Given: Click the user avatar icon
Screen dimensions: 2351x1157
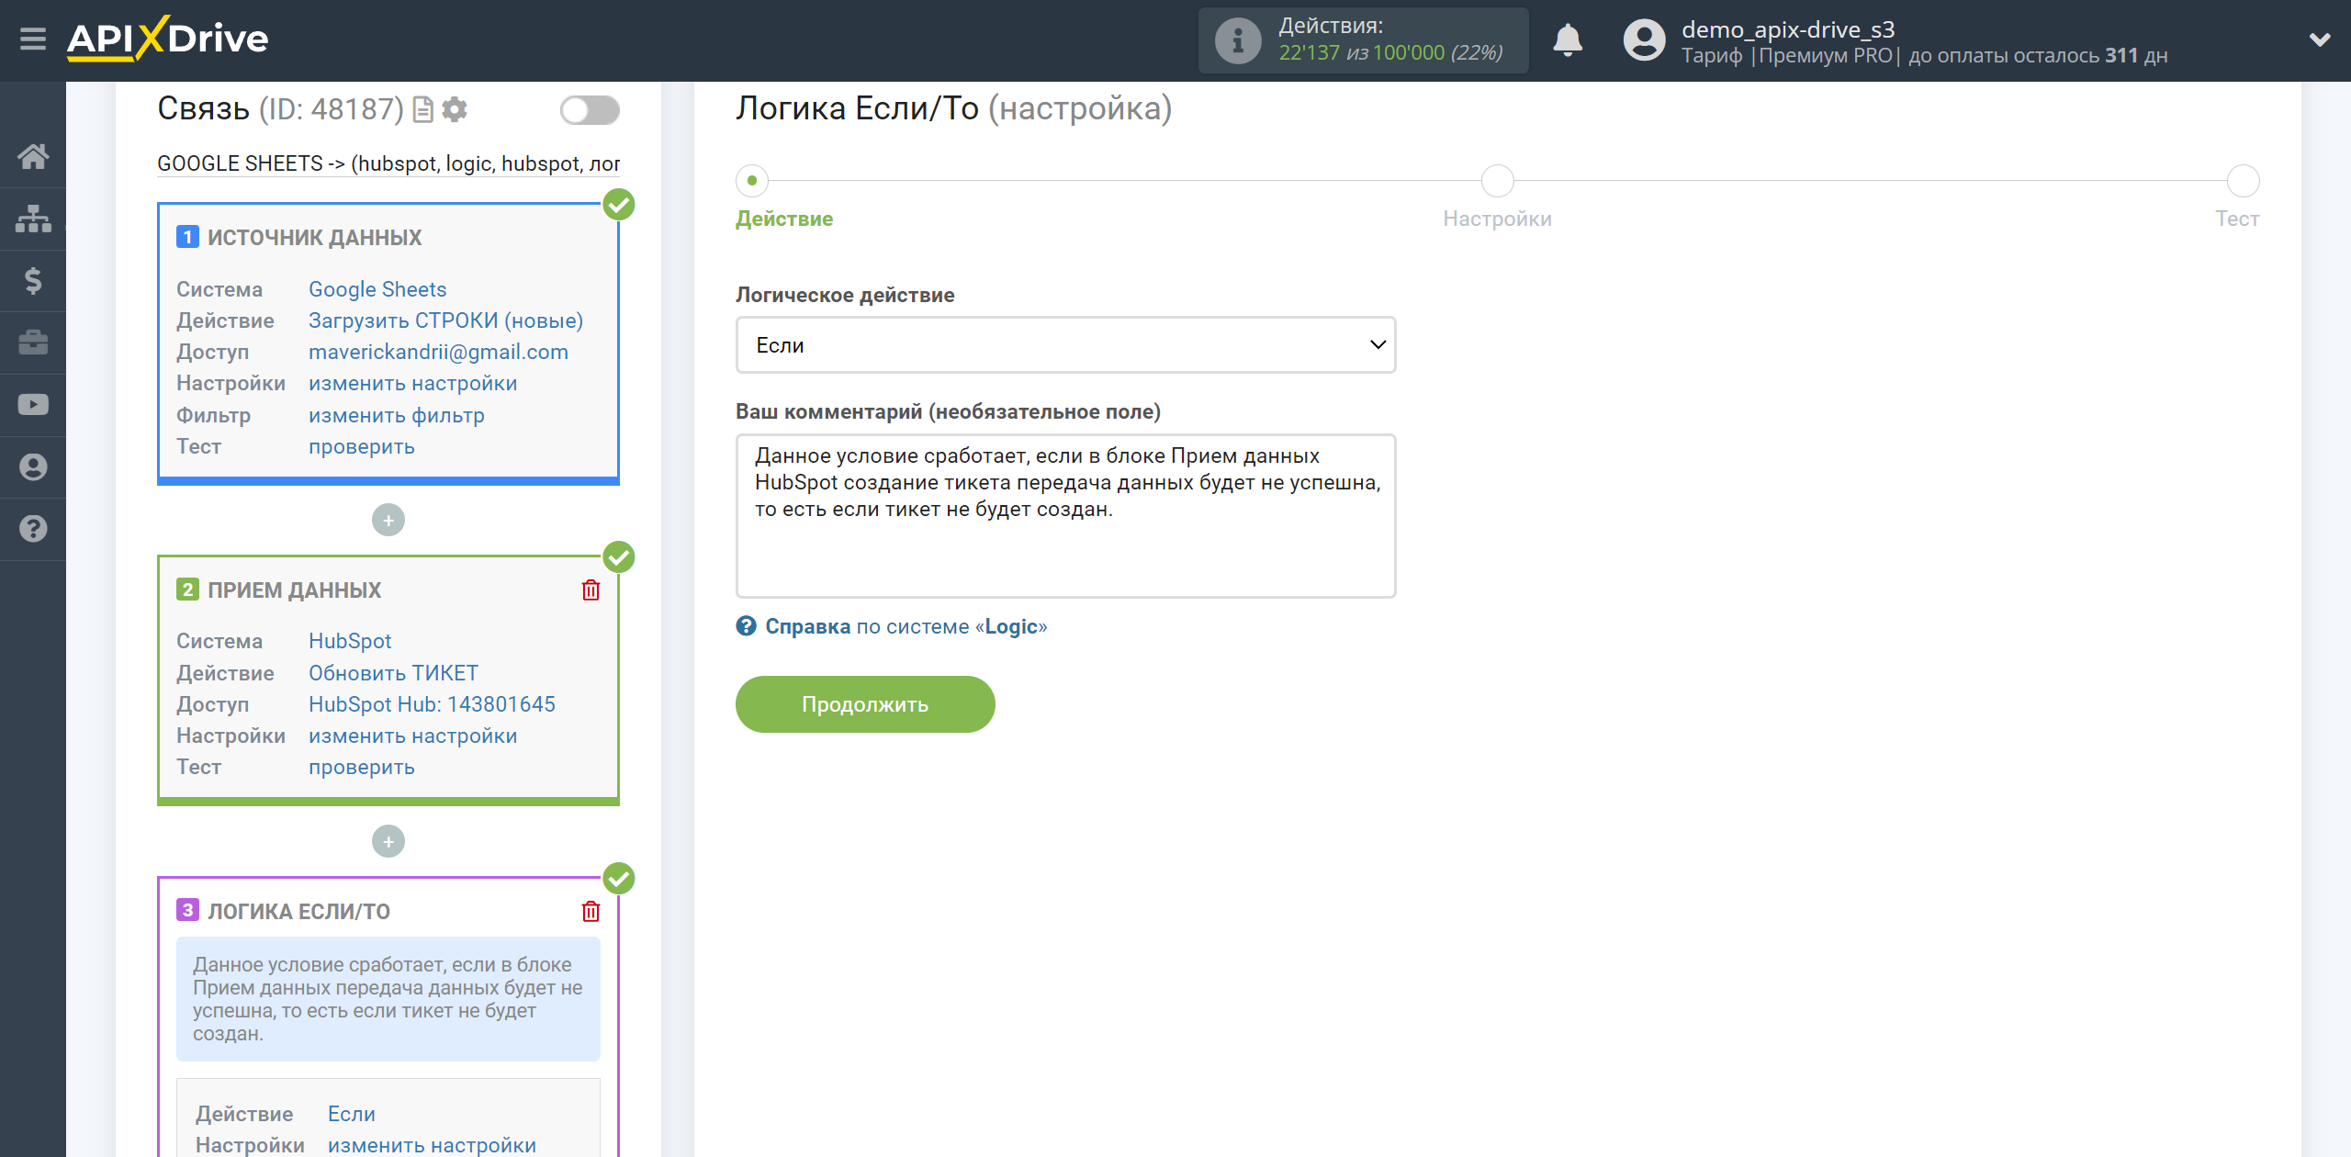Looking at the screenshot, I should click(1644, 40).
